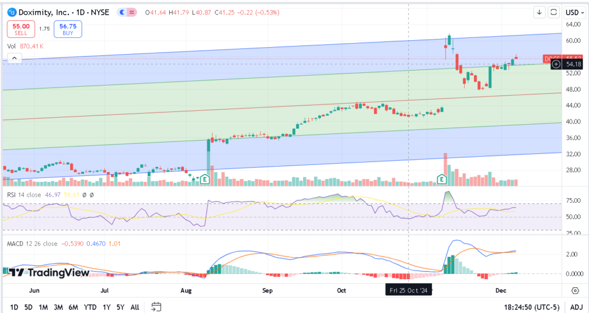The height and width of the screenshot is (313, 589).
Task: Select the 1Y range tab
Action: (x=106, y=307)
